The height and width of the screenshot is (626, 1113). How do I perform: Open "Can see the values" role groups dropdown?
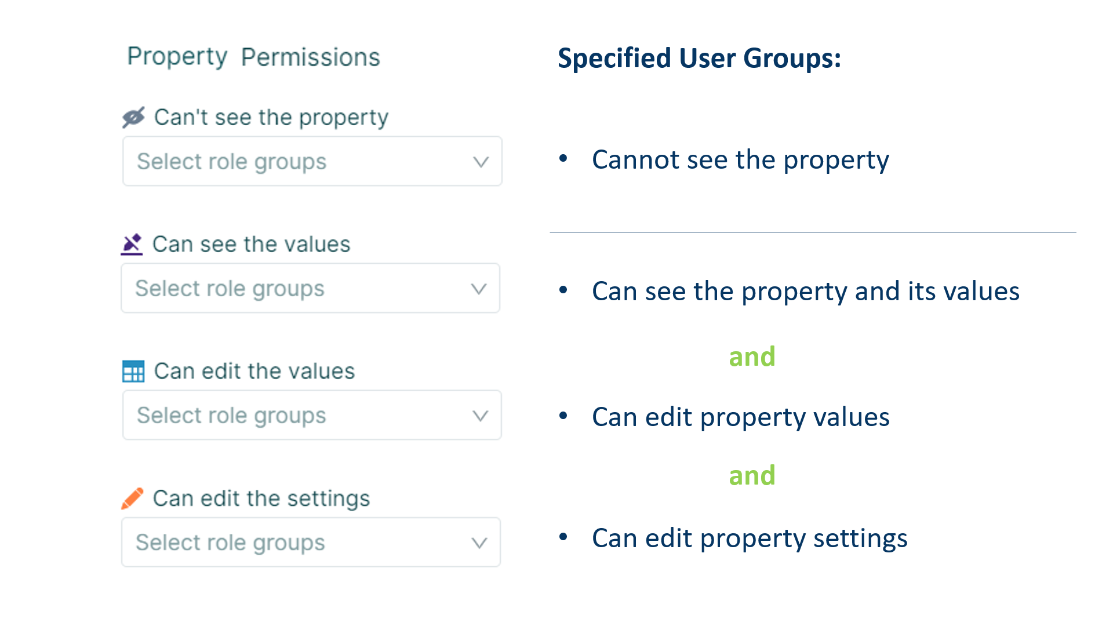click(x=311, y=288)
